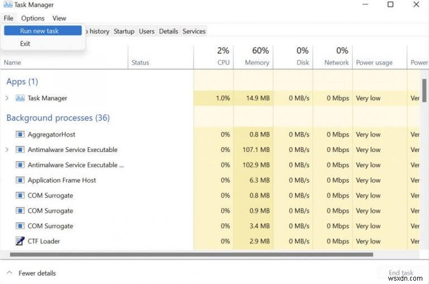
Task: Select the Background processes (36) heading
Action: [58, 118]
